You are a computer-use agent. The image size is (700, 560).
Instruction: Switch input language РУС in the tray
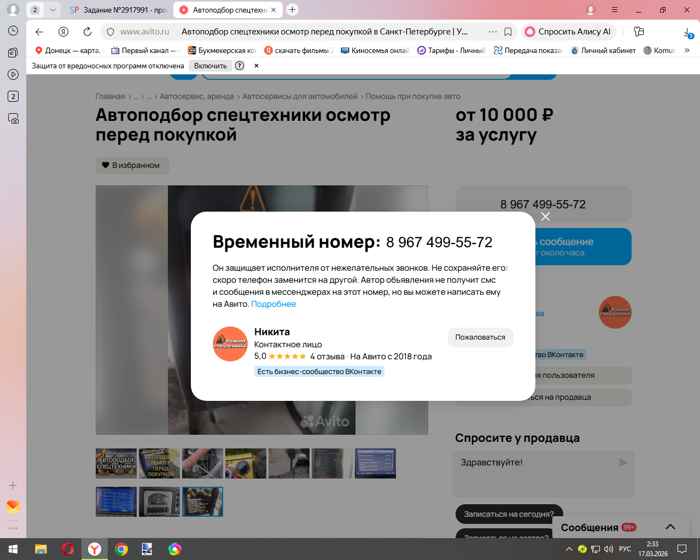point(625,549)
